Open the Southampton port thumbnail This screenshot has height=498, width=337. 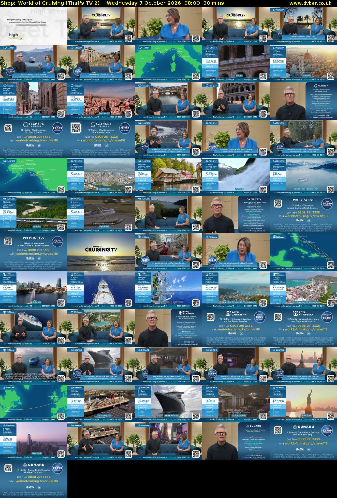pyautogui.click(x=101, y=404)
